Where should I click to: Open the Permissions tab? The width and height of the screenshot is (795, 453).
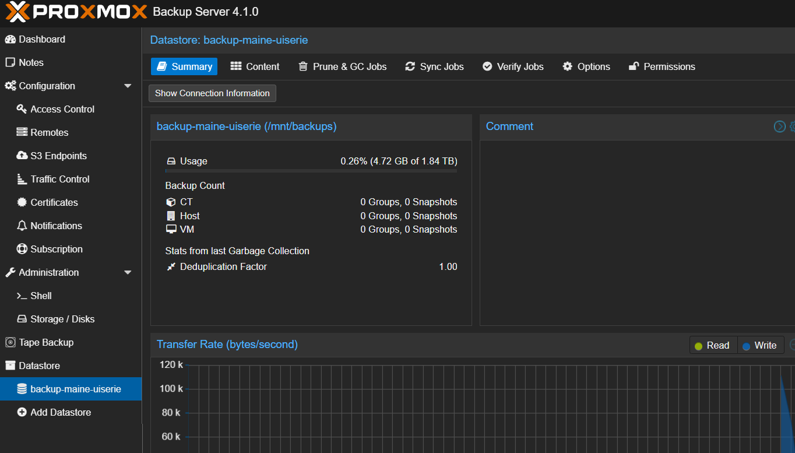click(662, 66)
